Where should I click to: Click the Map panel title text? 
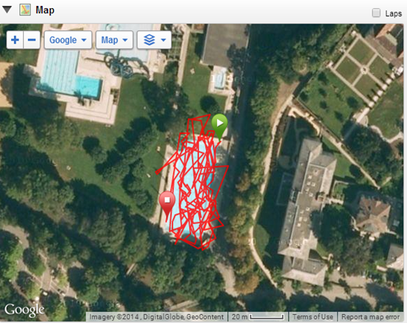[45, 10]
